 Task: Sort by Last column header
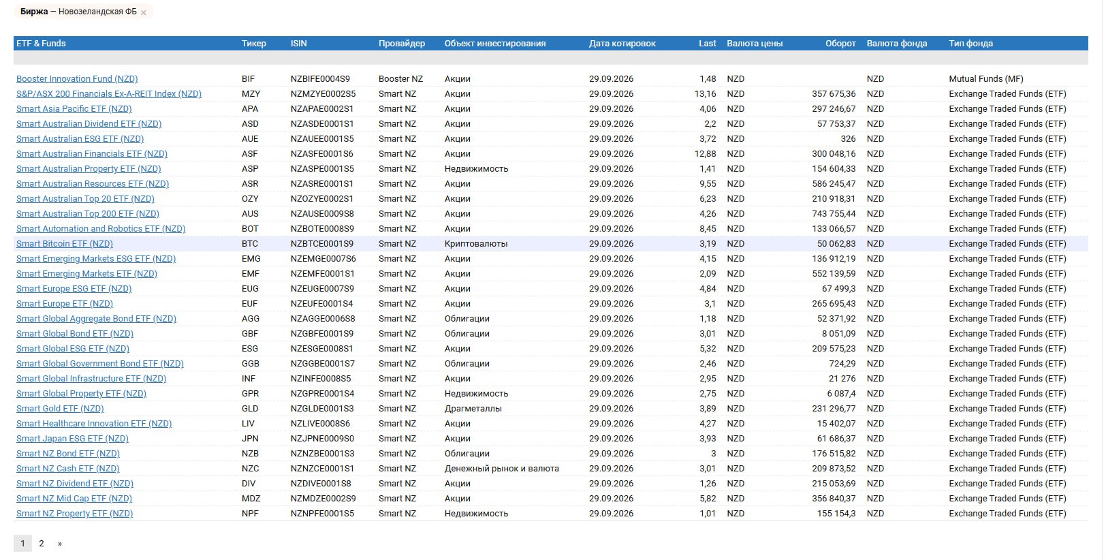click(708, 44)
